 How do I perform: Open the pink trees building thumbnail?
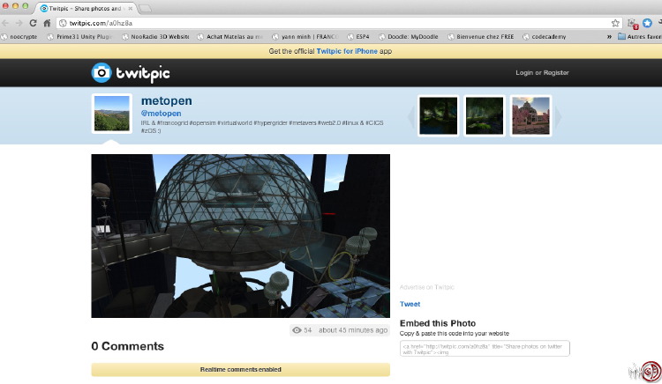coord(531,115)
